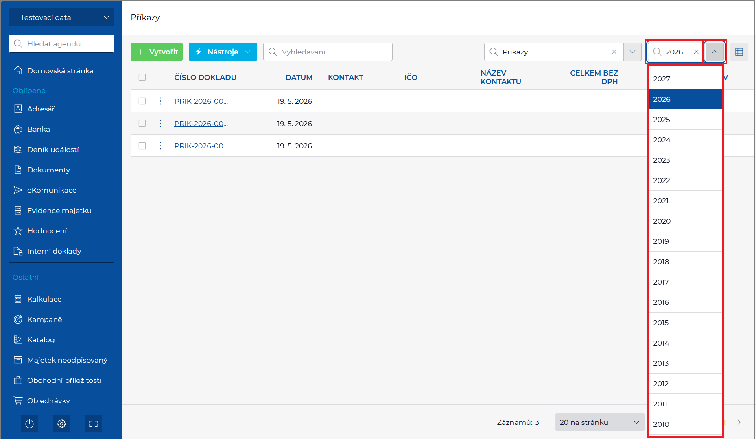Viewport: 756px width, 439px height.
Task: Expand the Testovací data company selector
Action: (61, 17)
